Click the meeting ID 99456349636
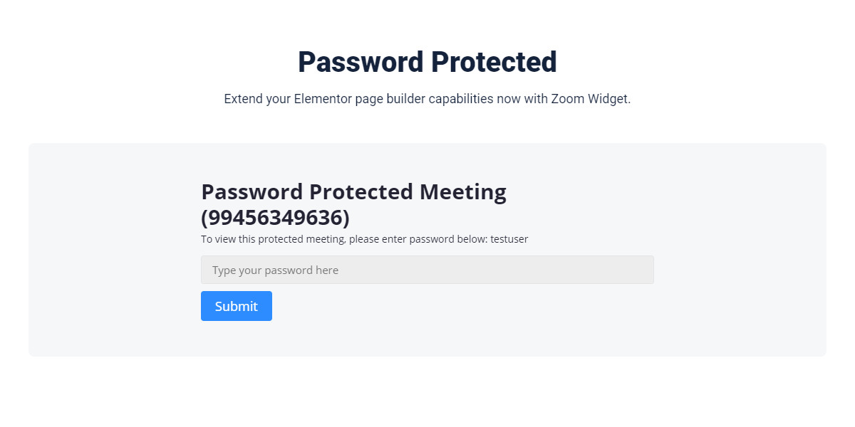Viewport: 855px width, 427px height. [x=275, y=217]
